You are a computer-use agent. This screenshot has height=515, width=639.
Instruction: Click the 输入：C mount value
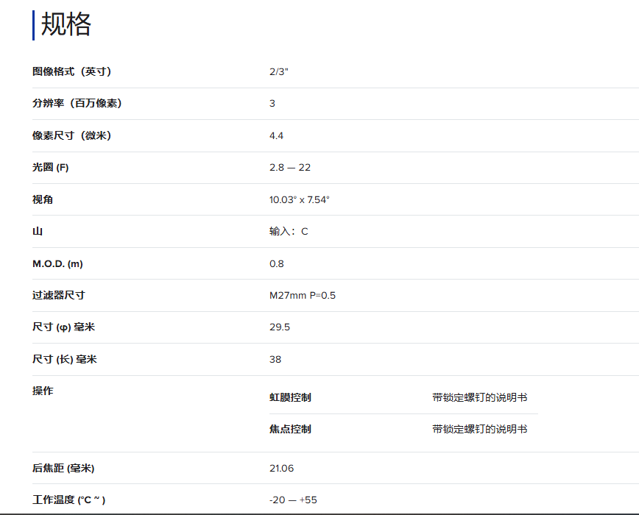(289, 231)
